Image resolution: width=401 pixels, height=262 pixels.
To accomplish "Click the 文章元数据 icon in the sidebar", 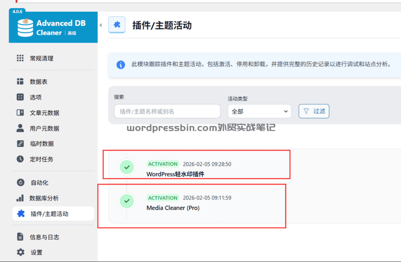I will [x=21, y=112].
